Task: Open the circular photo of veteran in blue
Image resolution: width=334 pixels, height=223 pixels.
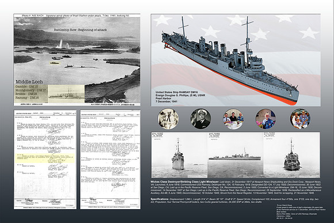Action: pos(265,119)
